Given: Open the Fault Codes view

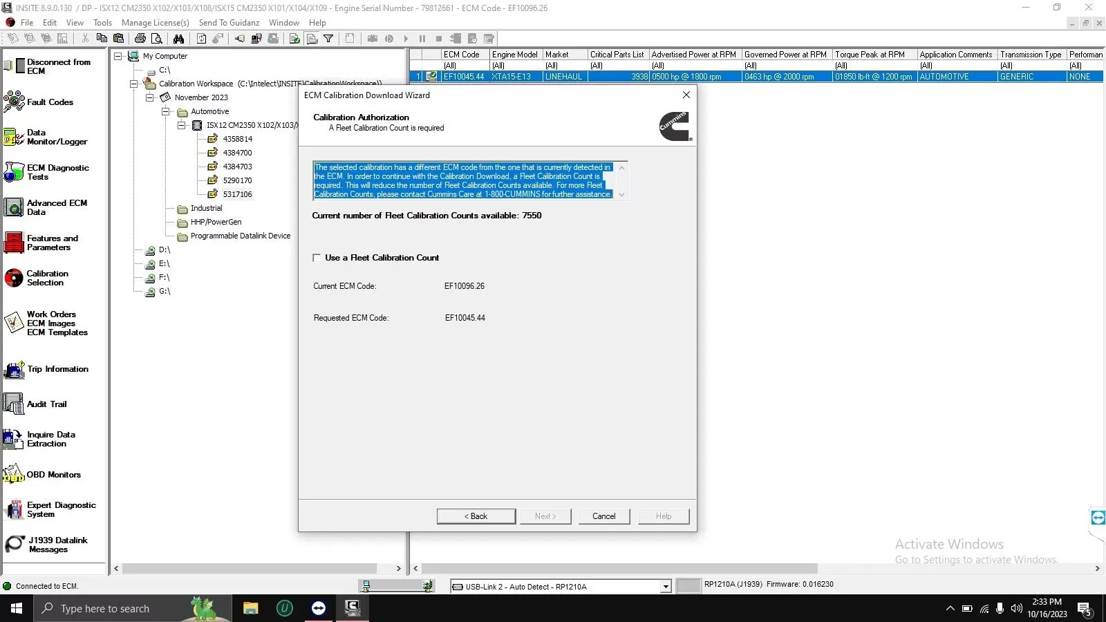Looking at the screenshot, I should tap(39, 102).
